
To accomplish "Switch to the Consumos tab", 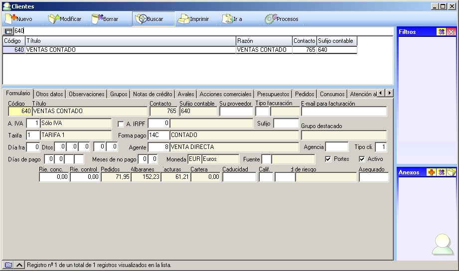I will point(332,94).
